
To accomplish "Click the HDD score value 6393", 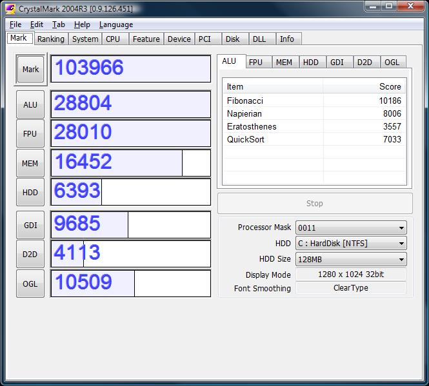I will click(x=77, y=191).
